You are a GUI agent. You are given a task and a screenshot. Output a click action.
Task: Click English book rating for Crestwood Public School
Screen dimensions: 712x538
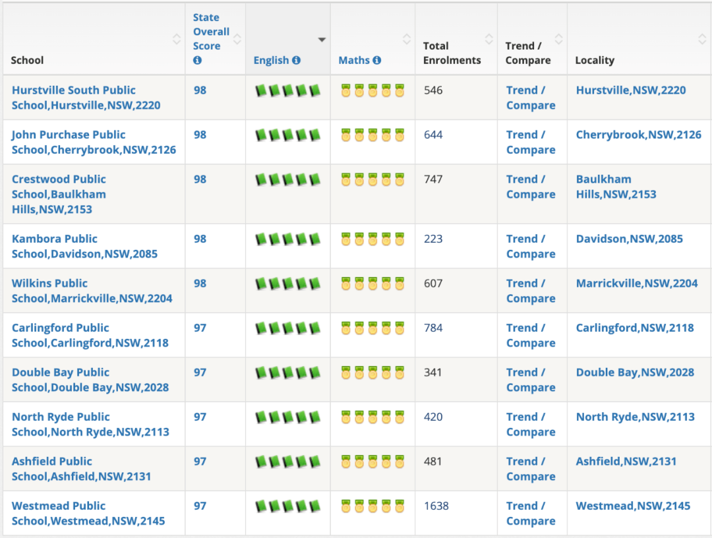pyautogui.click(x=288, y=179)
